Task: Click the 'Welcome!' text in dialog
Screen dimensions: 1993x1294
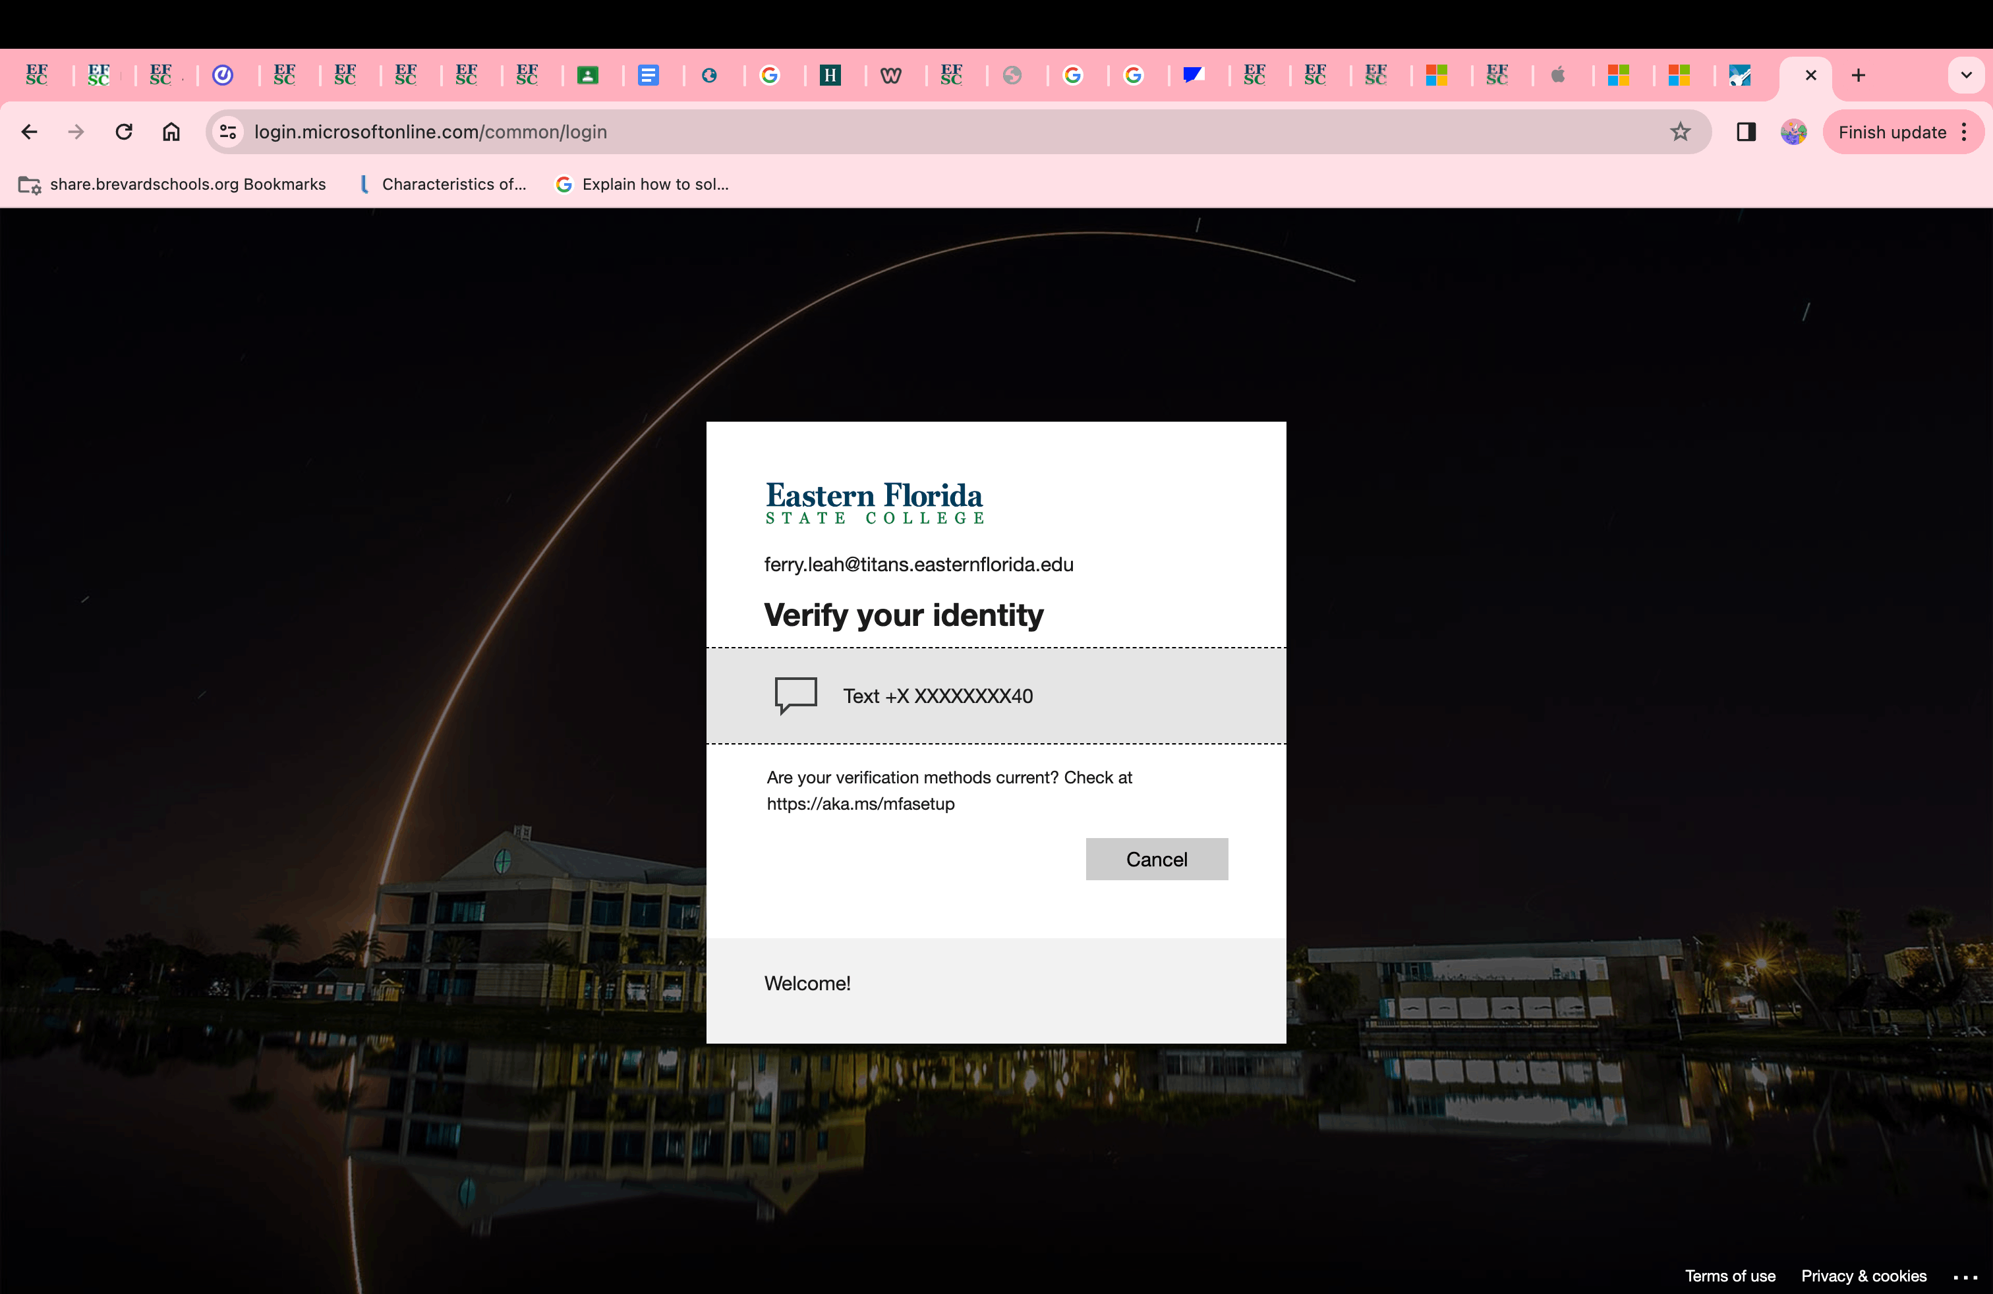Action: click(807, 984)
